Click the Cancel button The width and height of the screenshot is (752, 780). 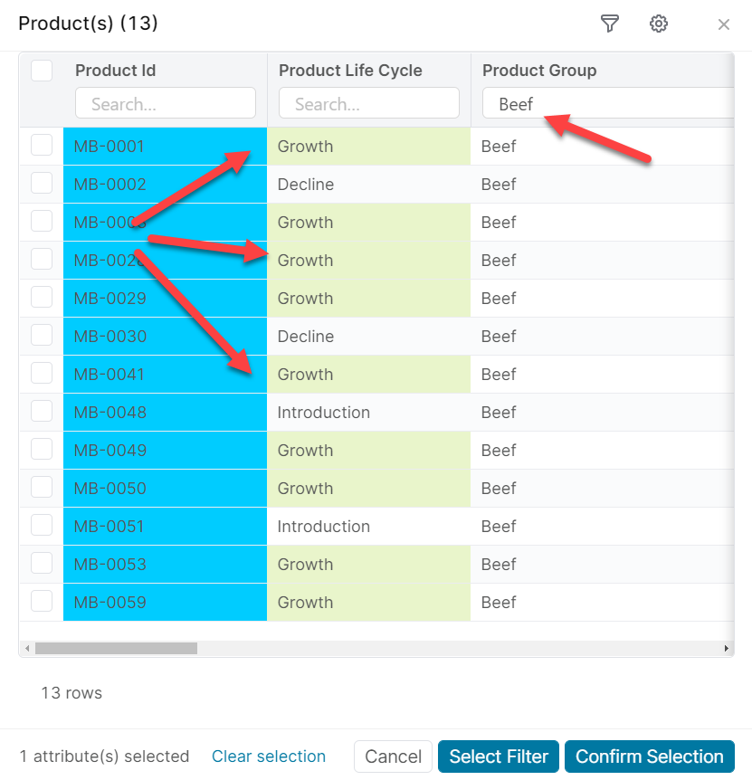(393, 756)
